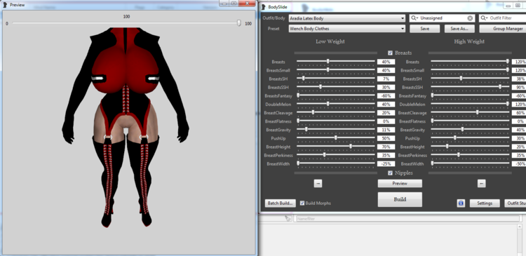Click the low weight Breasts 40% value field
This screenshot has width=526, height=256.
tap(386, 62)
